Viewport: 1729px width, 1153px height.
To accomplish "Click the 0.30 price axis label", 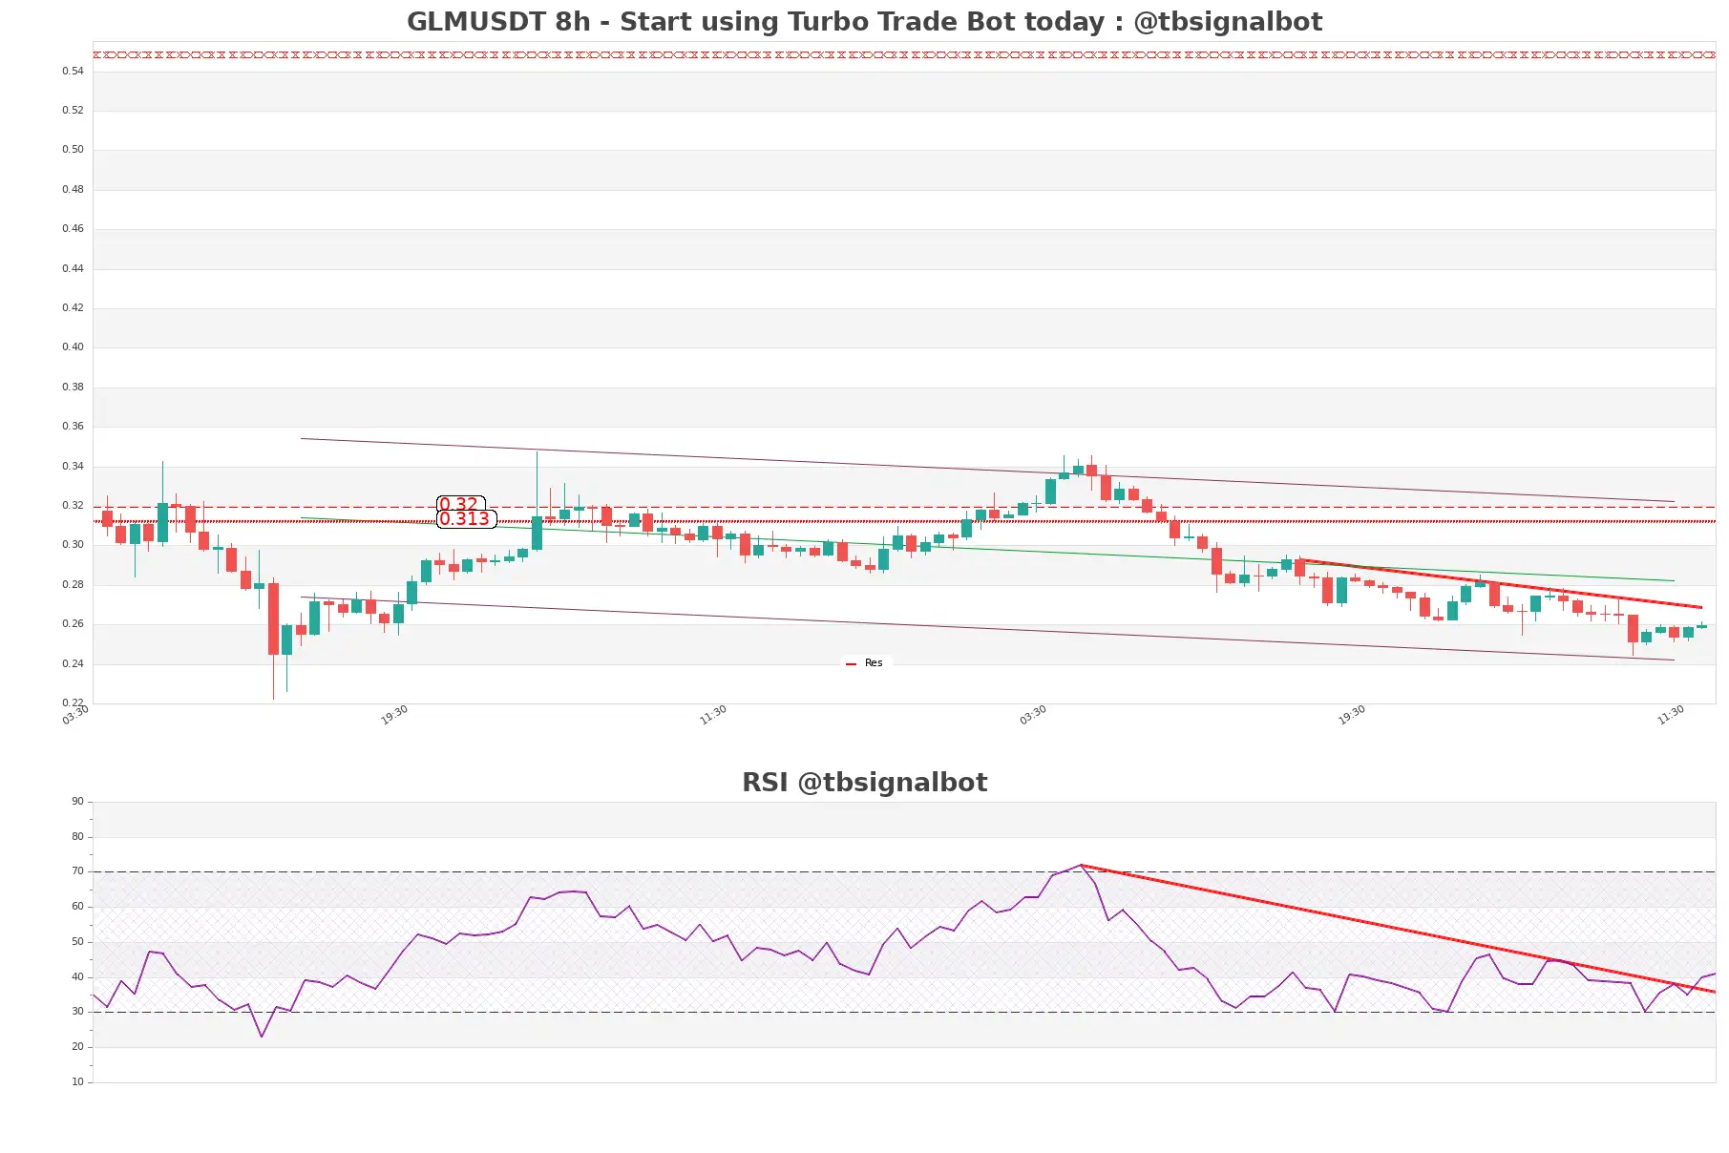I will (73, 545).
